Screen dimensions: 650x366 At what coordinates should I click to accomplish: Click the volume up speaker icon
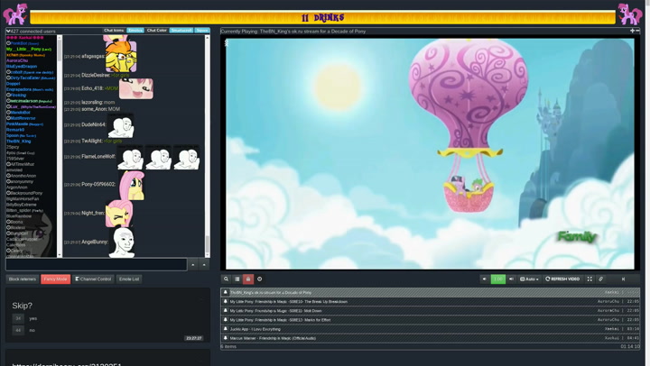[x=511, y=279]
